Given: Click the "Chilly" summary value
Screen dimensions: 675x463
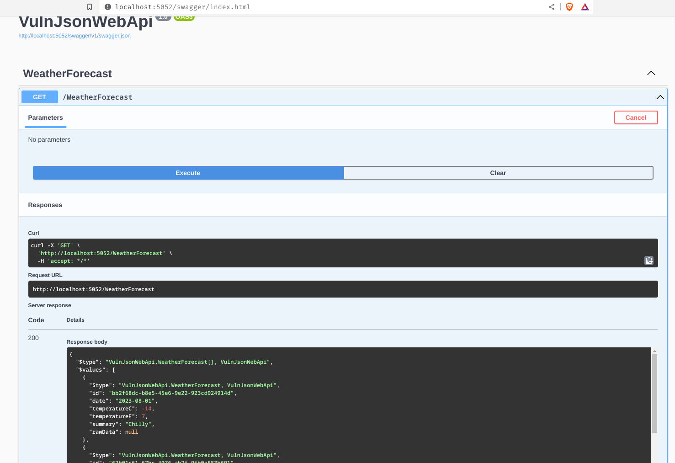Looking at the screenshot, I should tap(138, 424).
